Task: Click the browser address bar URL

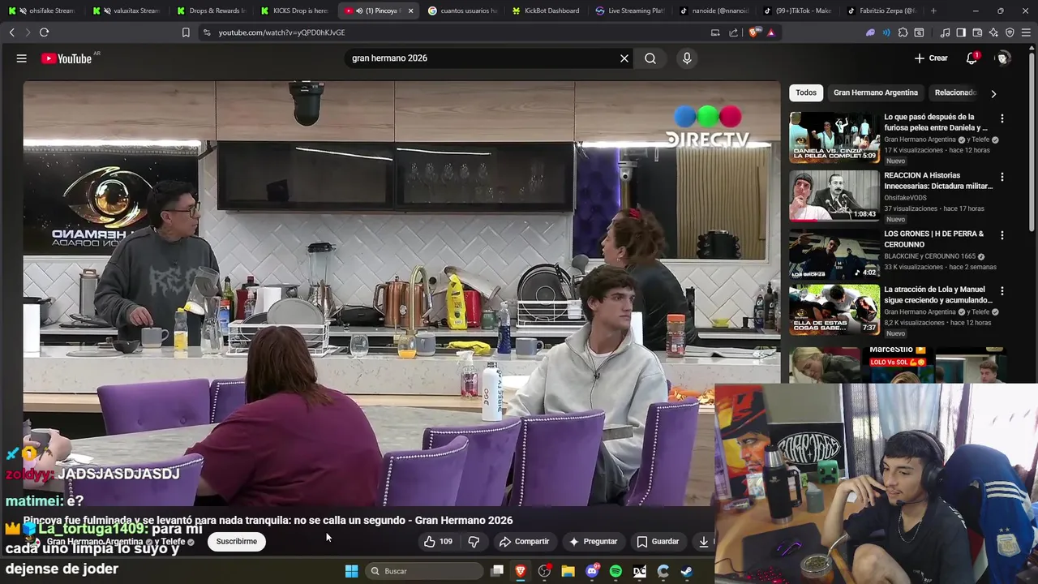Action: coord(281,32)
